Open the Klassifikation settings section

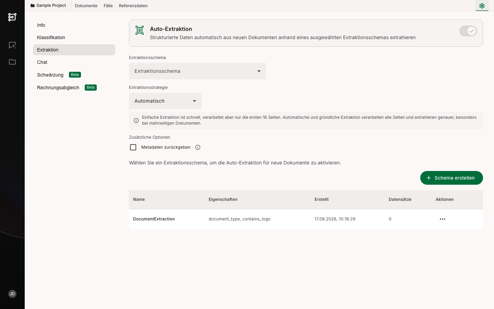pos(74,37)
